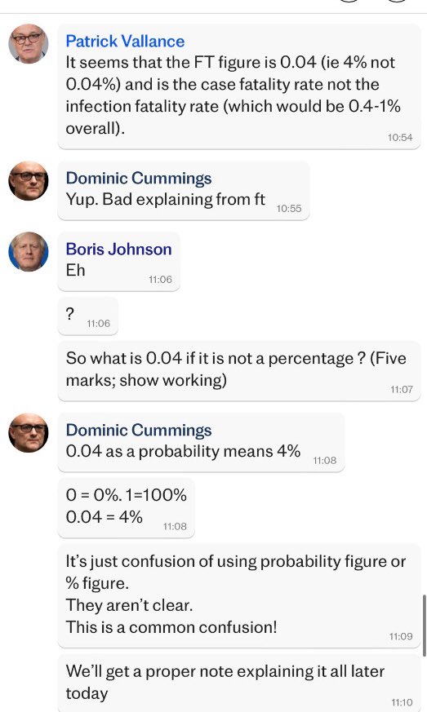Tap the 11:07 timestamp on Johnson's message
427x712 pixels.
pos(402,389)
